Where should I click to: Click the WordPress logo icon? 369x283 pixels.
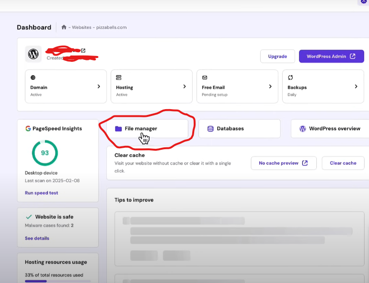[x=33, y=55]
